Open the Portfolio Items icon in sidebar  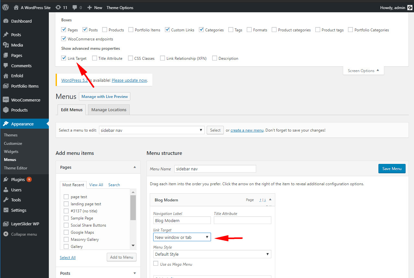coord(6,86)
